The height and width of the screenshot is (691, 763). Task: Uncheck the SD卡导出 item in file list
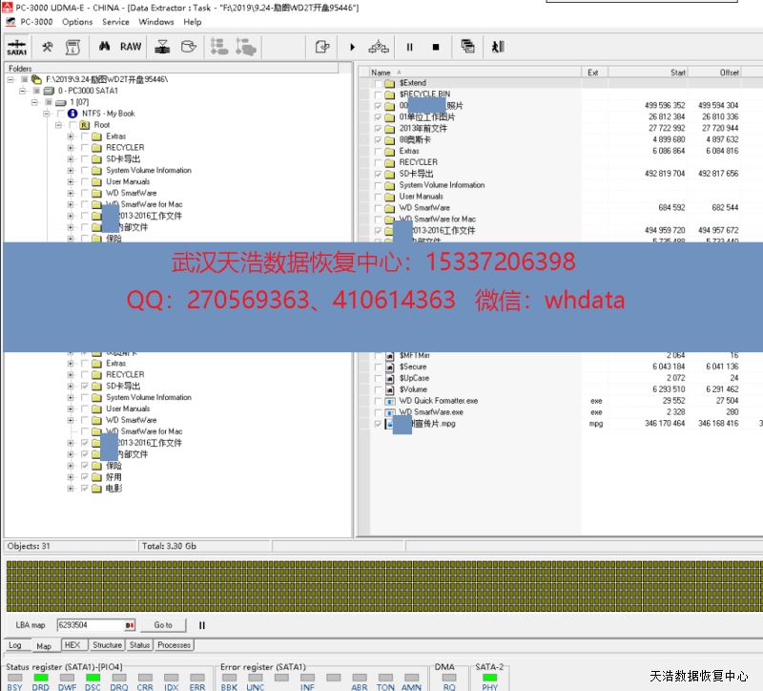379,174
